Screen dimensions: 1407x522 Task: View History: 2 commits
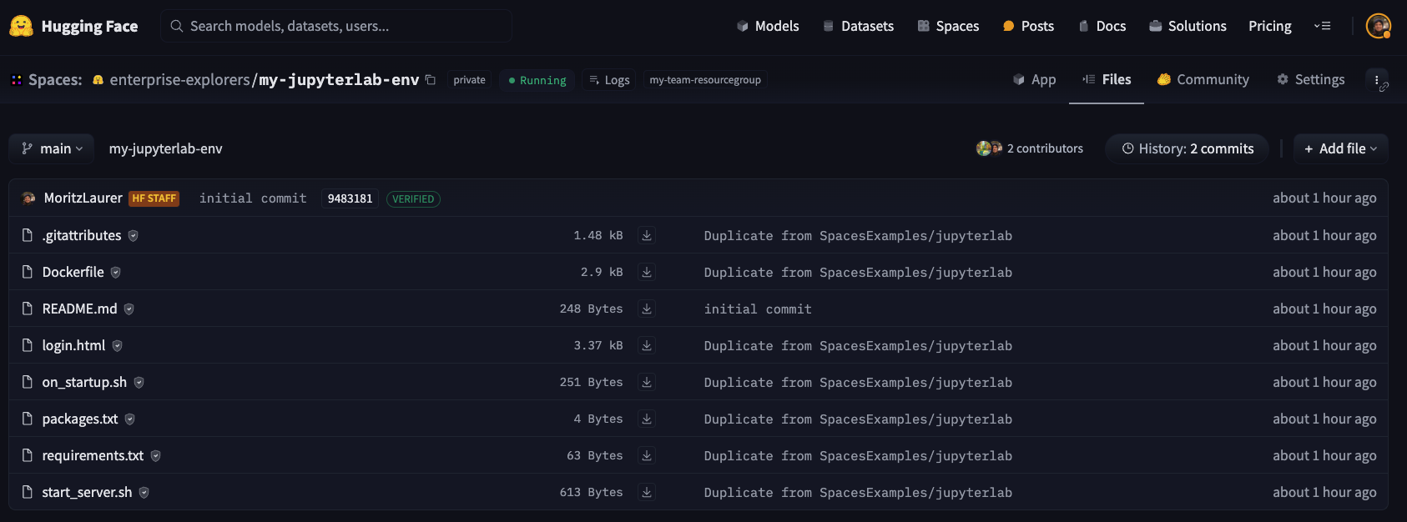click(x=1187, y=148)
